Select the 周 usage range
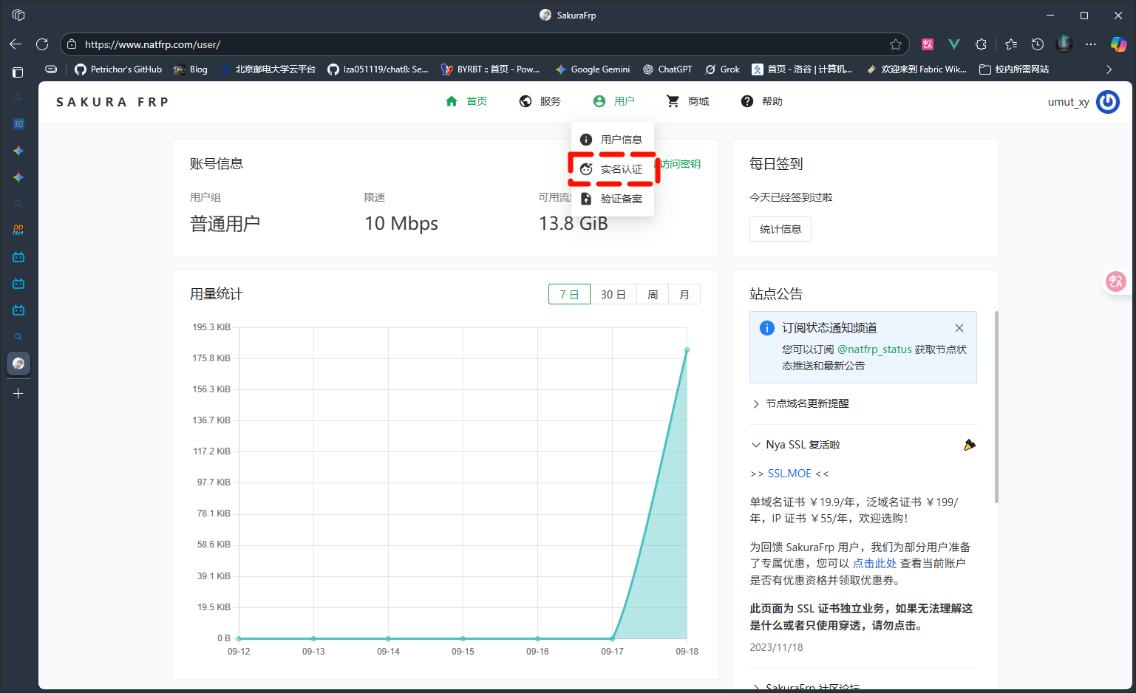This screenshot has height=693, width=1136. pyautogui.click(x=653, y=294)
